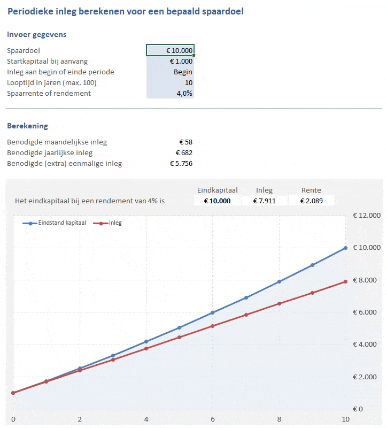Click the Inleg total € 7.911 cell
Image resolution: width=387 pixels, height=428 pixels.
point(264,201)
